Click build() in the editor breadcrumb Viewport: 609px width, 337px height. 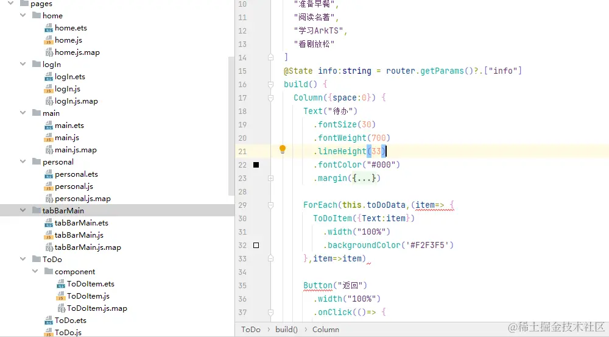286,330
